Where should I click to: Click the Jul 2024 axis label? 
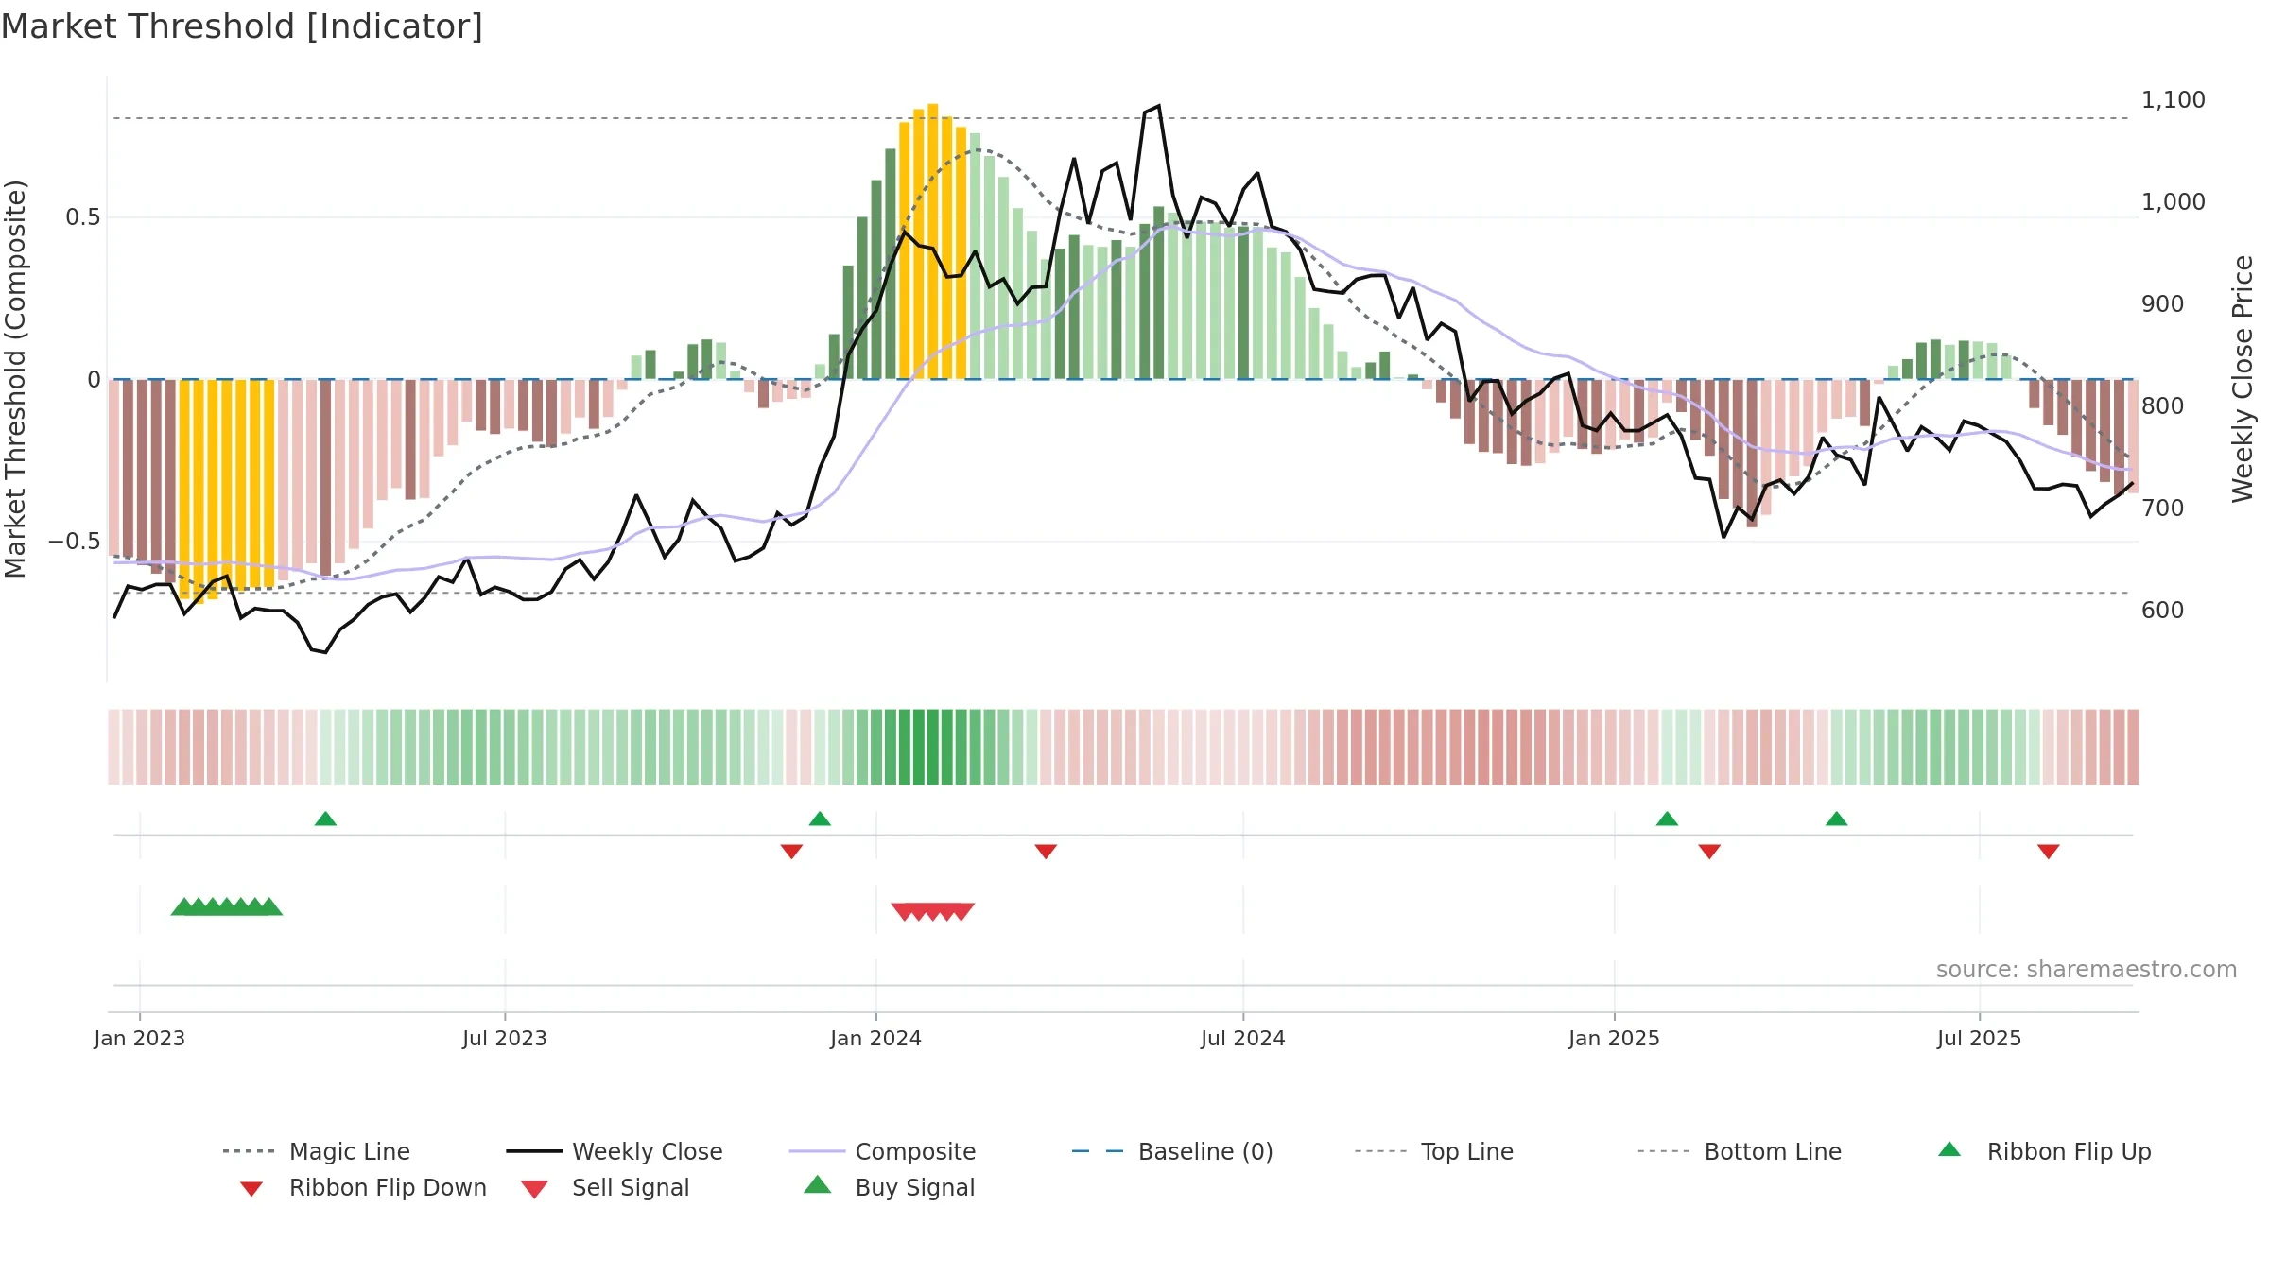(x=1242, y=1039)
